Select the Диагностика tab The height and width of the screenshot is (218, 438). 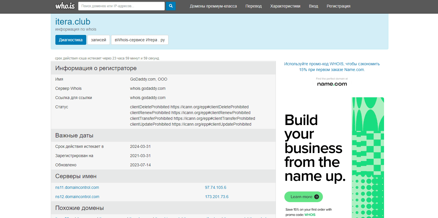pos(71,40)
